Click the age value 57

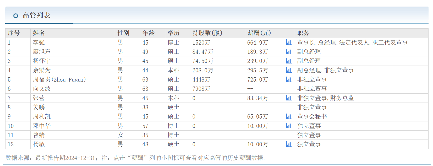tap(145, 126)
